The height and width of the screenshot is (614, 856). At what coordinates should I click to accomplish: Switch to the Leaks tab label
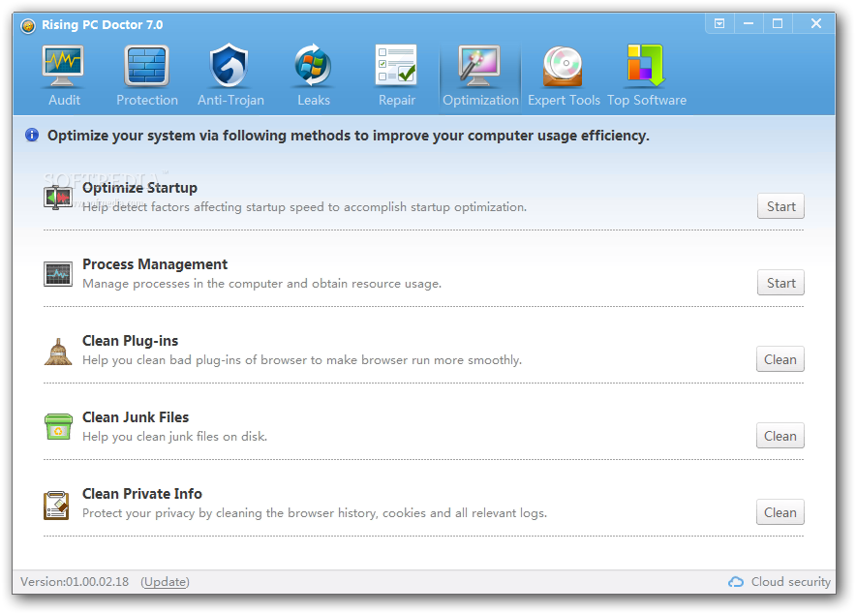(x=314, y=101)
